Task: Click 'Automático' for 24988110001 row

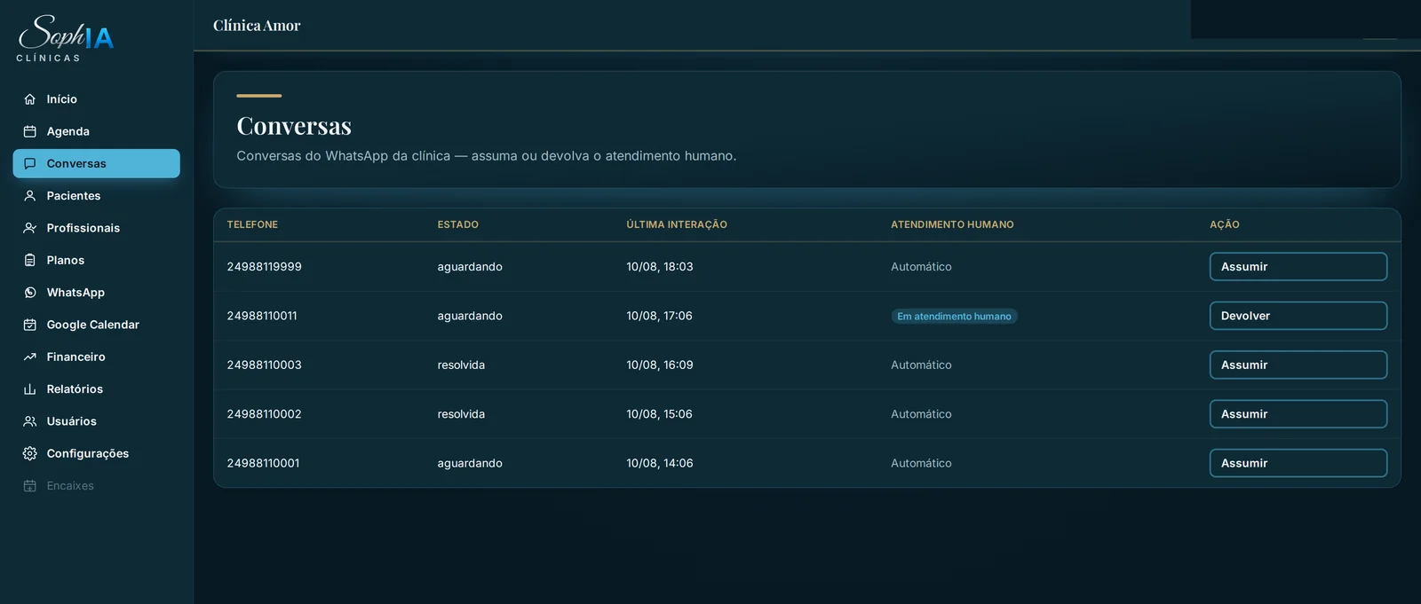Action: coord(921,463)
